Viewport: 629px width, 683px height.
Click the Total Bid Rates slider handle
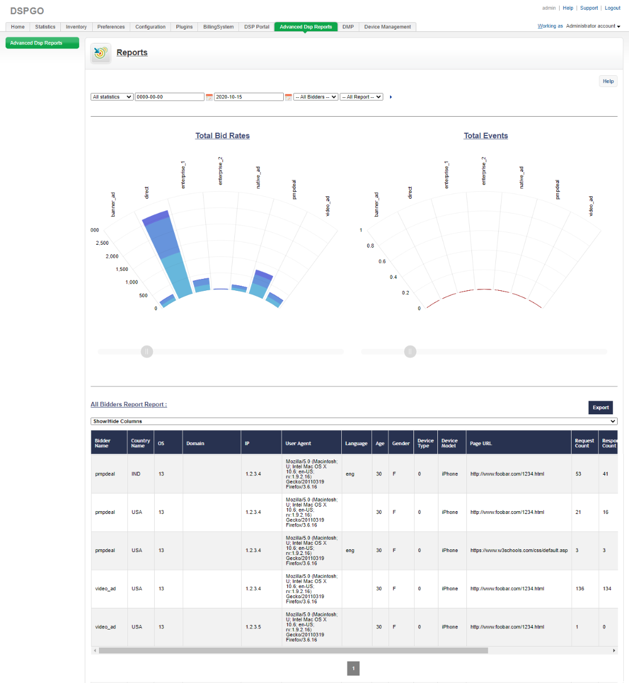(x=147, y=352)
